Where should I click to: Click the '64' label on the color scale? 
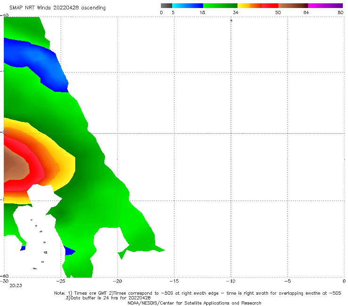306,12
